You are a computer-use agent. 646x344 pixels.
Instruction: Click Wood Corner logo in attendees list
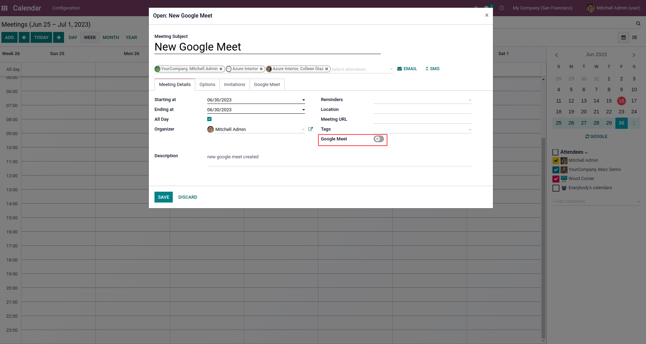(x=564, y=179)
